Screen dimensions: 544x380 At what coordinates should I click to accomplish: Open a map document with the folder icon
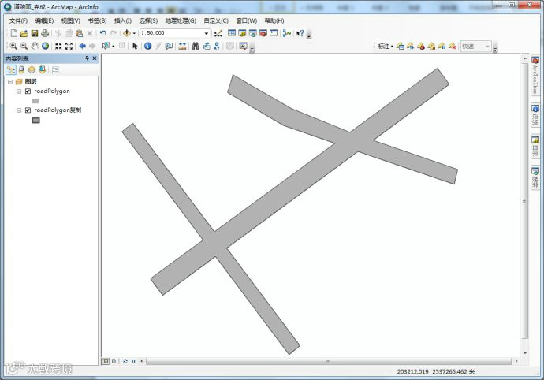click(x=24, y=33)
